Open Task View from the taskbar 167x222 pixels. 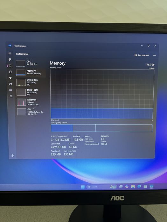point(121,186)
